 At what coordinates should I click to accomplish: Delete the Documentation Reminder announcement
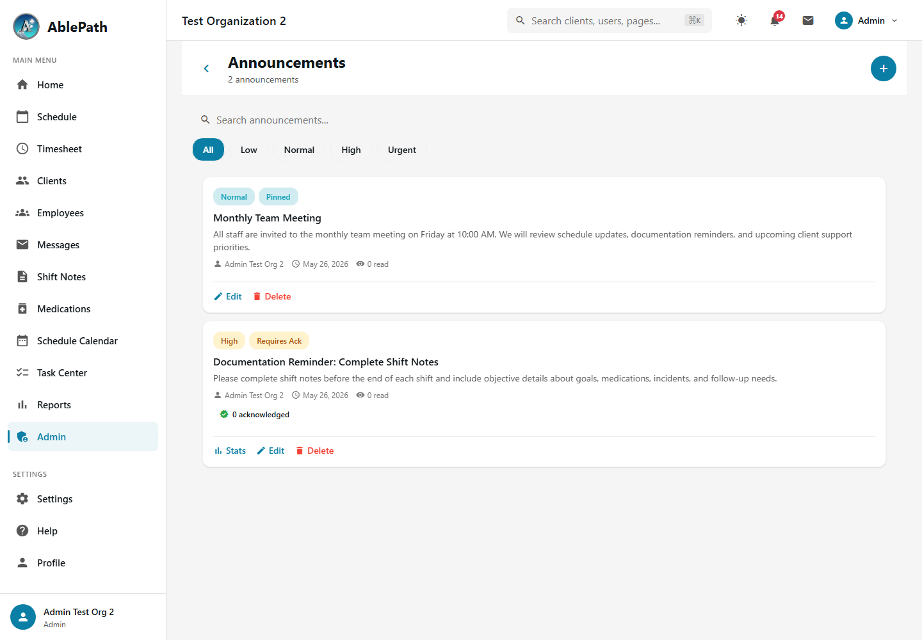[315, 451]
